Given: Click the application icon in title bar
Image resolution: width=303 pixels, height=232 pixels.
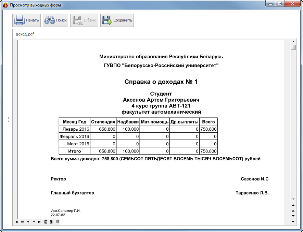Looking at the screenshot, I should (x=5, y=5).
